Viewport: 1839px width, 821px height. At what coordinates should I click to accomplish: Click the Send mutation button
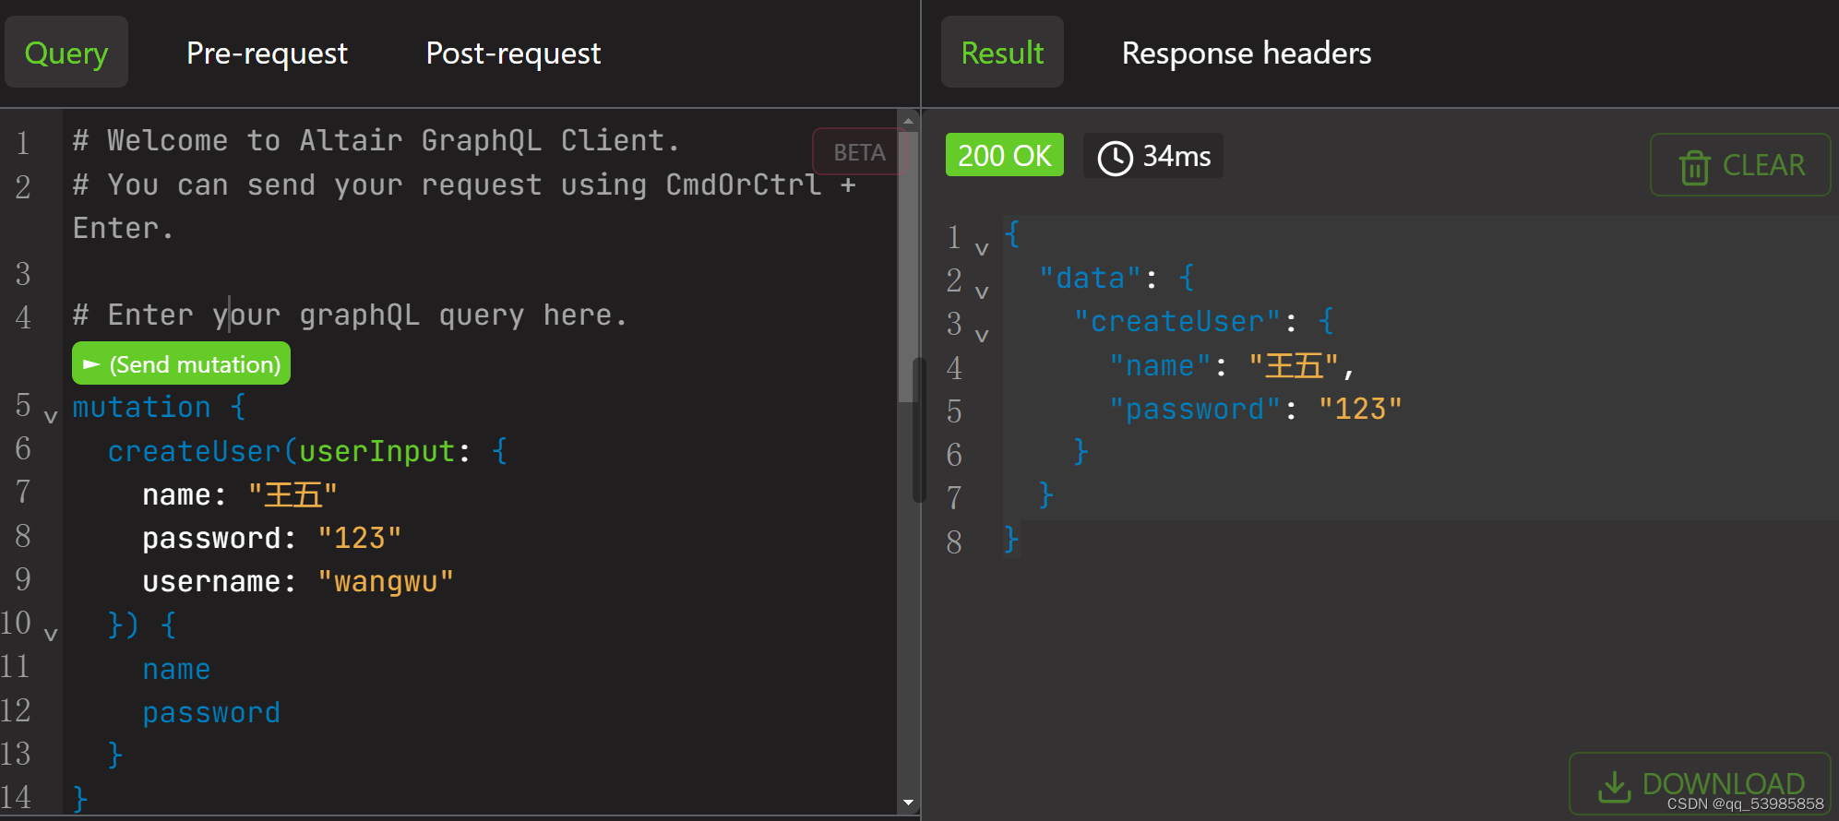(182, 363)
